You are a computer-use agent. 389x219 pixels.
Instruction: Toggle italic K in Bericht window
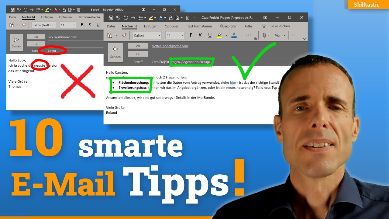(90, 25)
